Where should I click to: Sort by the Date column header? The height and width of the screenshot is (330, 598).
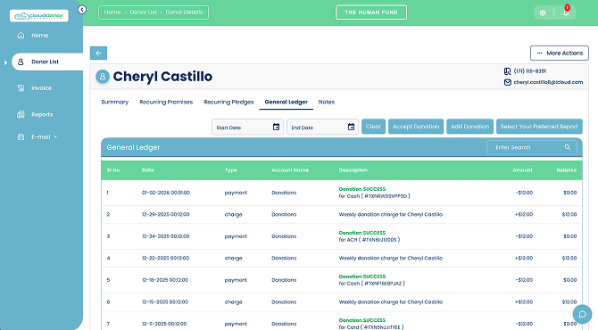(148, 170)
